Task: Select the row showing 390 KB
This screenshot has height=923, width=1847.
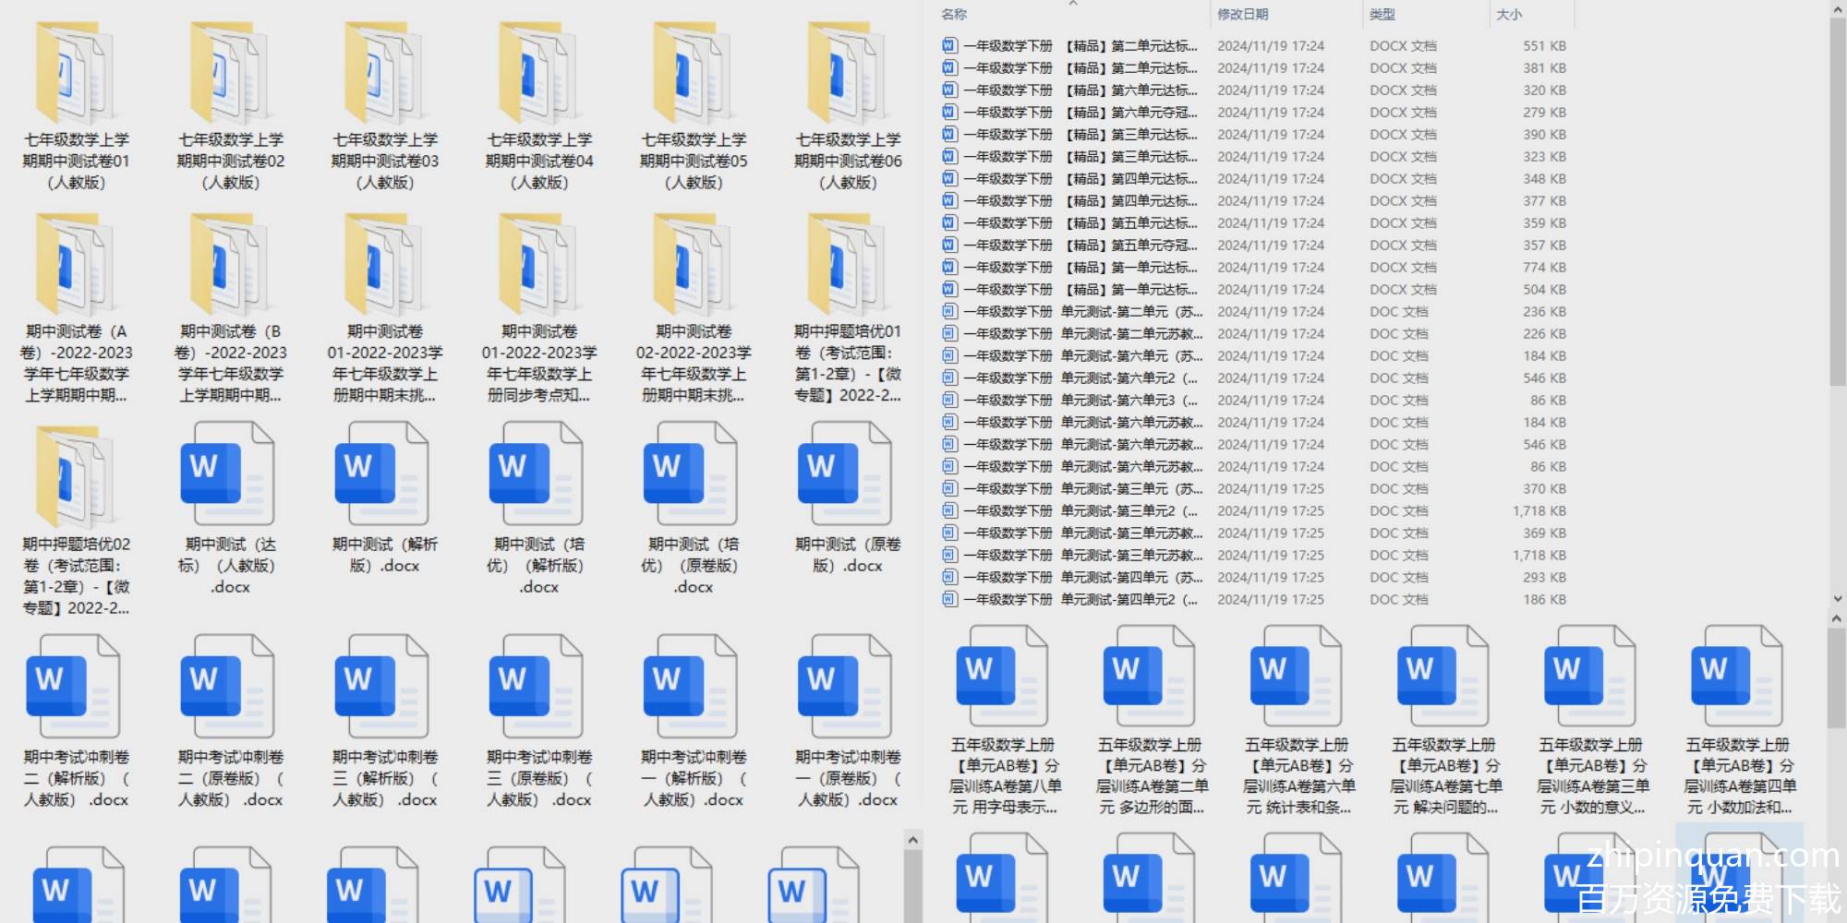Action: 1254,135
